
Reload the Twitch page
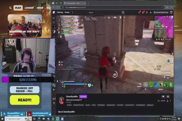pyautogui.click(x=58, y=7)
